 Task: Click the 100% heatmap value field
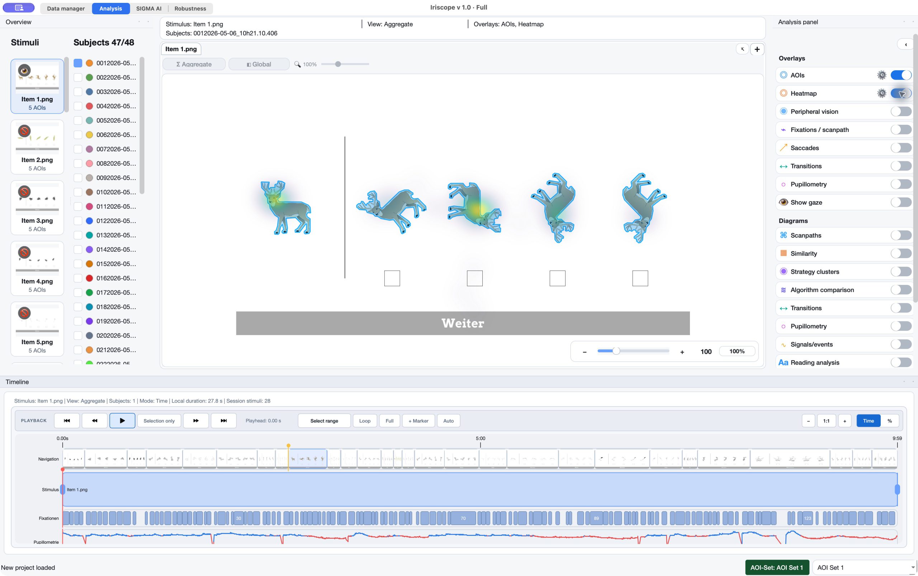[737, 351]
